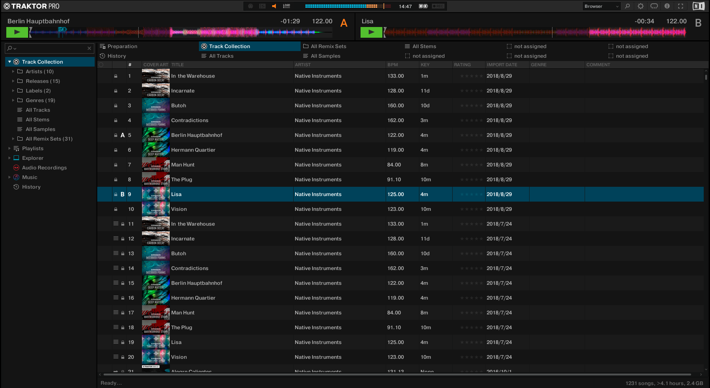Click the Native Instruments NI logo

(x=698, y=6)
